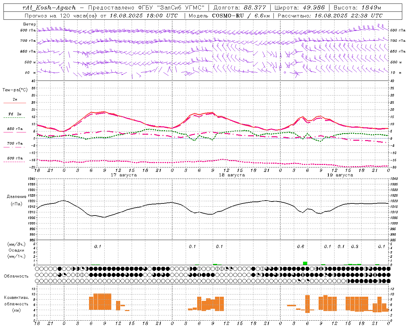This screenshot has height=326, width=407.
Task: Click the station name rAl_Kosh-Agach
Action: pos(49,8)
